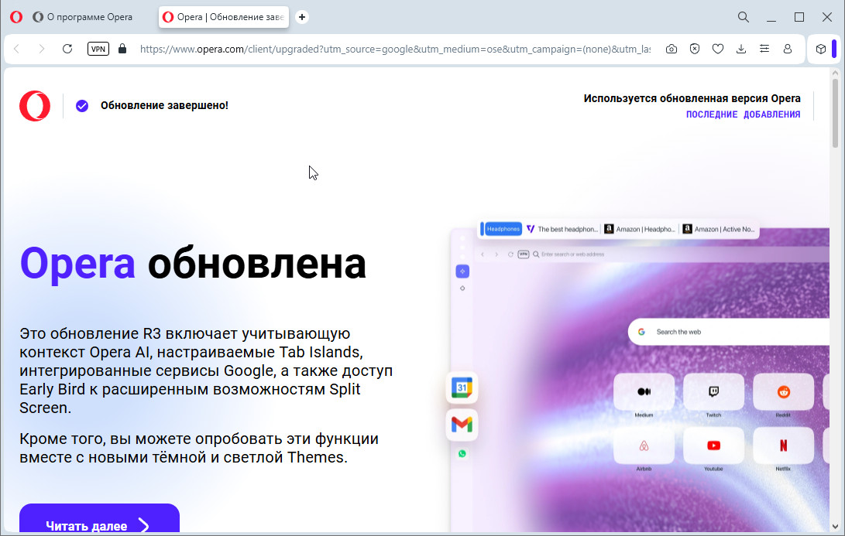This screenshot has width=845, height=536.
Task: Reload the current page
Action: pyautogui.click(x=67, y=49)
